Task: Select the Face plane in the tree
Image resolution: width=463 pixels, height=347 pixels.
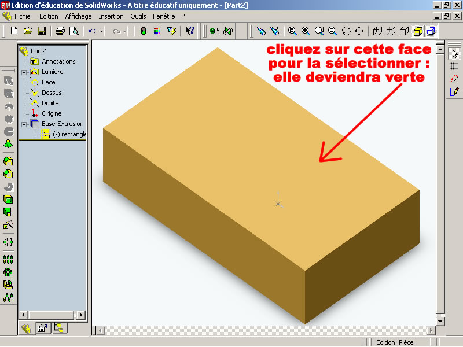Action: coord(49,82)
